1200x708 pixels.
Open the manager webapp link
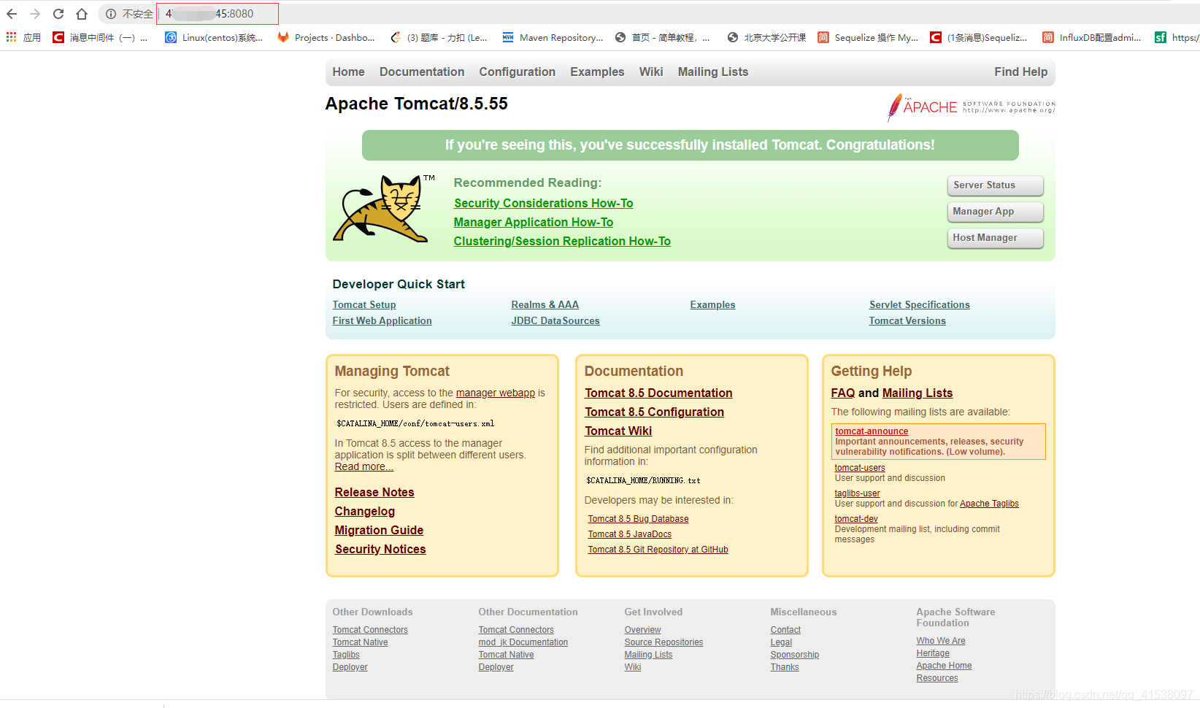pyautogui.click(x=495, y=393)
